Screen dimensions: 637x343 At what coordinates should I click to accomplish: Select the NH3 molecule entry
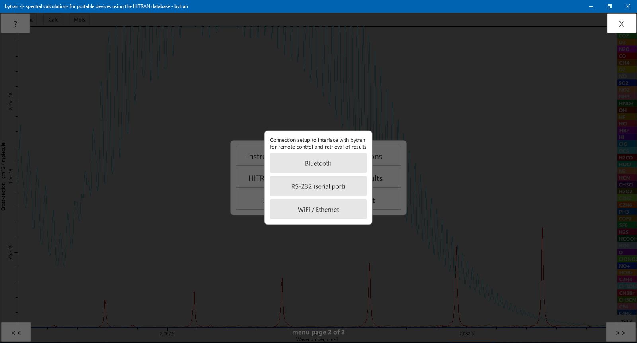pos(627,97)
